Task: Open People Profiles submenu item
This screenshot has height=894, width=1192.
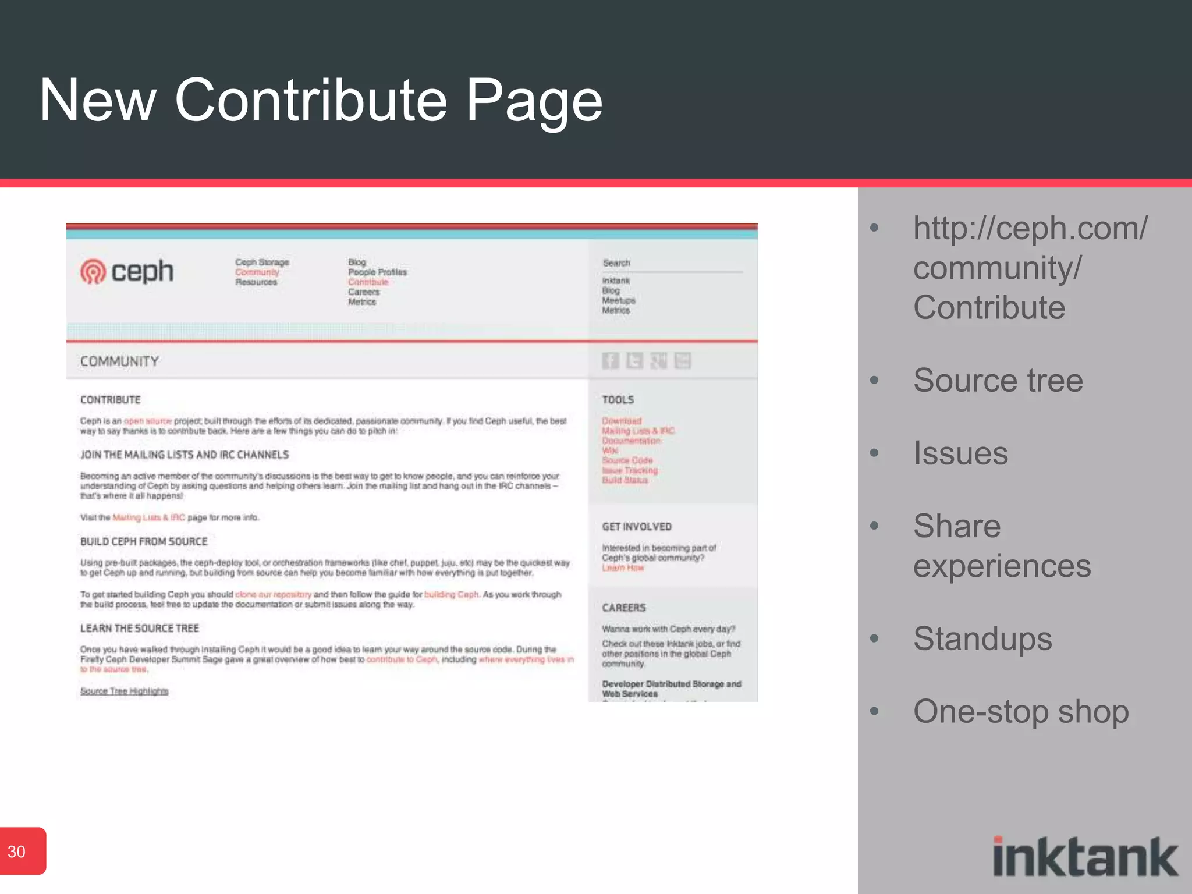Action: tap(377, 272)
